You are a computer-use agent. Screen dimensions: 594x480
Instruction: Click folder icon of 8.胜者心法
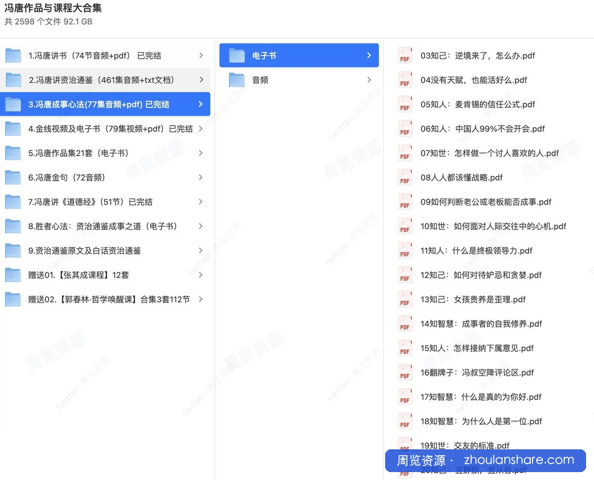(x=13, y=226)
